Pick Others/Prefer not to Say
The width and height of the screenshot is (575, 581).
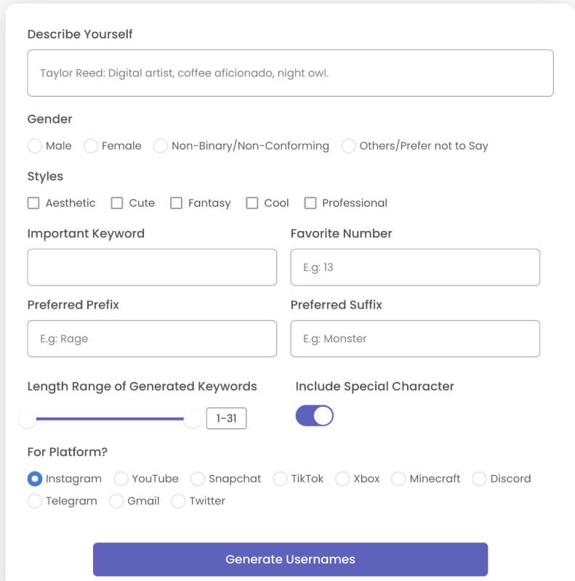click(x=347, y=146)
